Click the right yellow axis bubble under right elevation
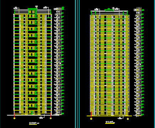This screenshot has width=155, height=128. [x=128, y=119]
